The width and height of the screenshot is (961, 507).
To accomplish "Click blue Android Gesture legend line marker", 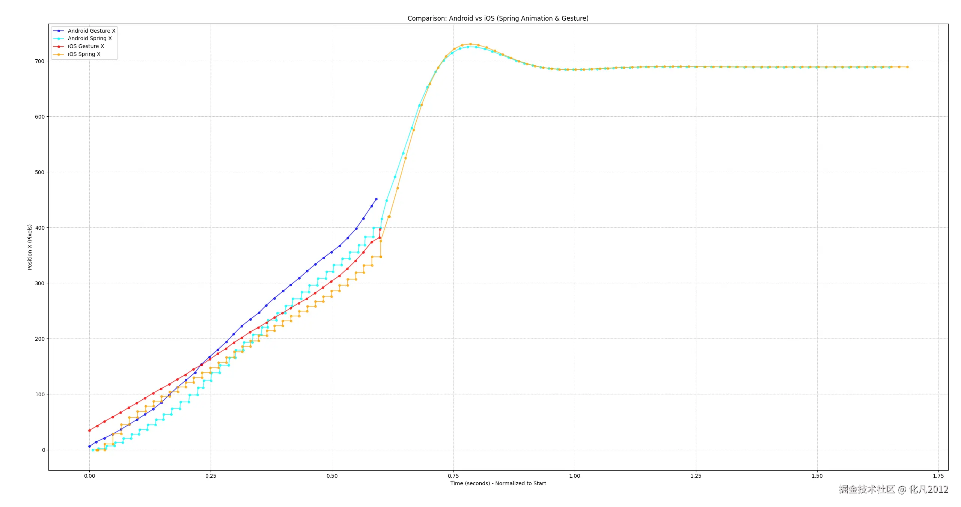I will [59, 31].
